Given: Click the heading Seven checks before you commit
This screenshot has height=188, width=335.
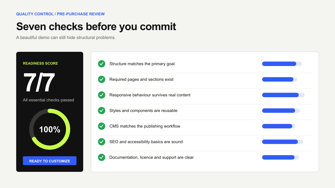Looking at the screenshot, I should click(x=96, y=26).
